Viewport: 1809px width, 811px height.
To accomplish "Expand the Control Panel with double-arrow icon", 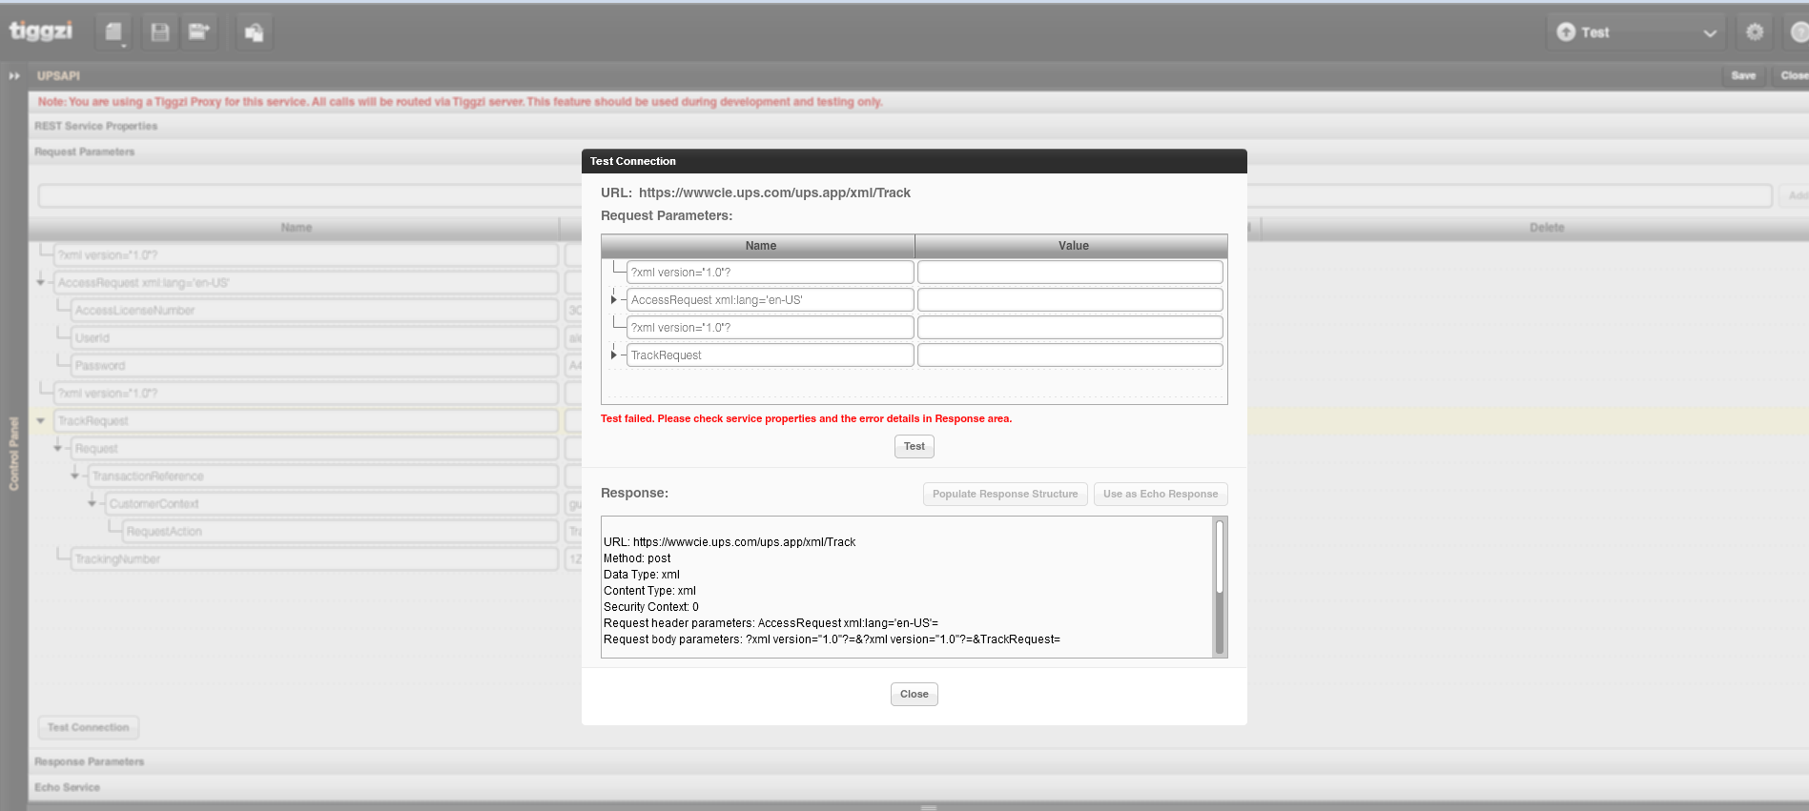I will click(14, 76).
